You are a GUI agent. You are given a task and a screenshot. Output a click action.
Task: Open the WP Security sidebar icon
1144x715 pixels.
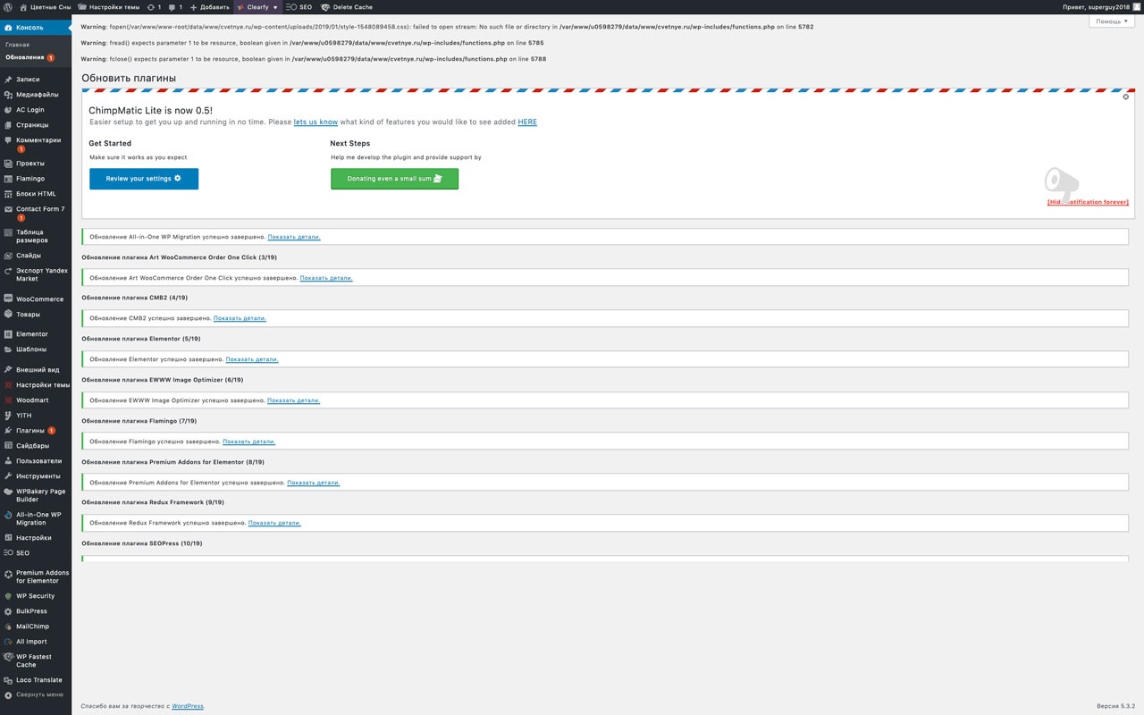pos(8,596)
